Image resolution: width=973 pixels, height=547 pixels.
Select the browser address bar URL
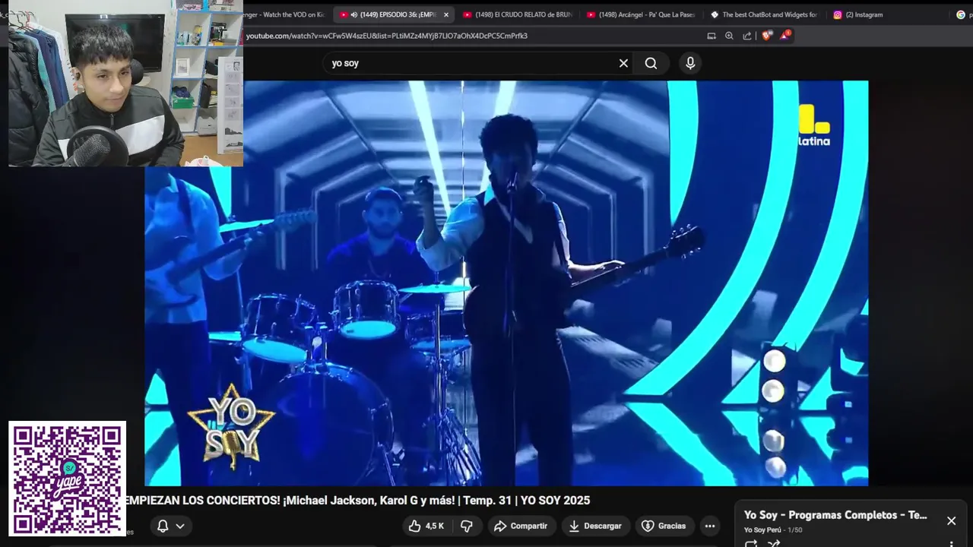pos(386,36)
